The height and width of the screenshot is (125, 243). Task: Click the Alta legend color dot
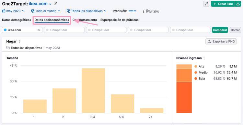tap(196, 67)
